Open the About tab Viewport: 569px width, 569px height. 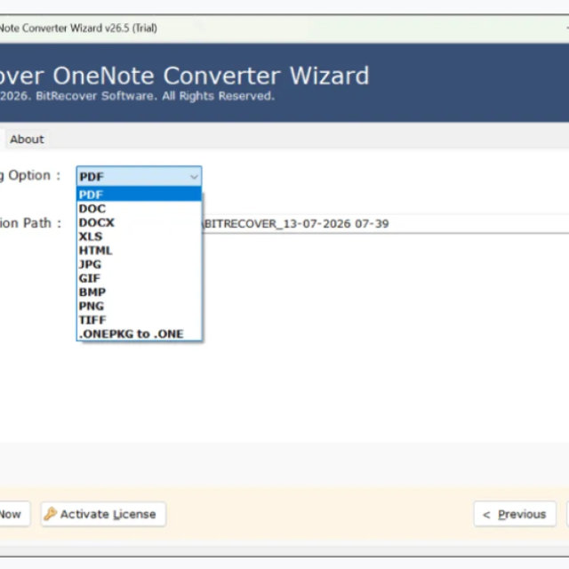27,140
